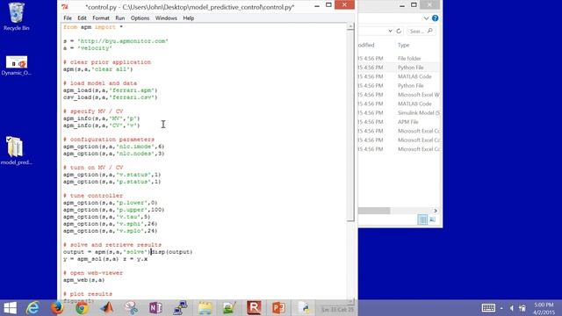Click the 'http://byu.apmonitor.com' string
The image size is (562, 316).
[123, 41]
